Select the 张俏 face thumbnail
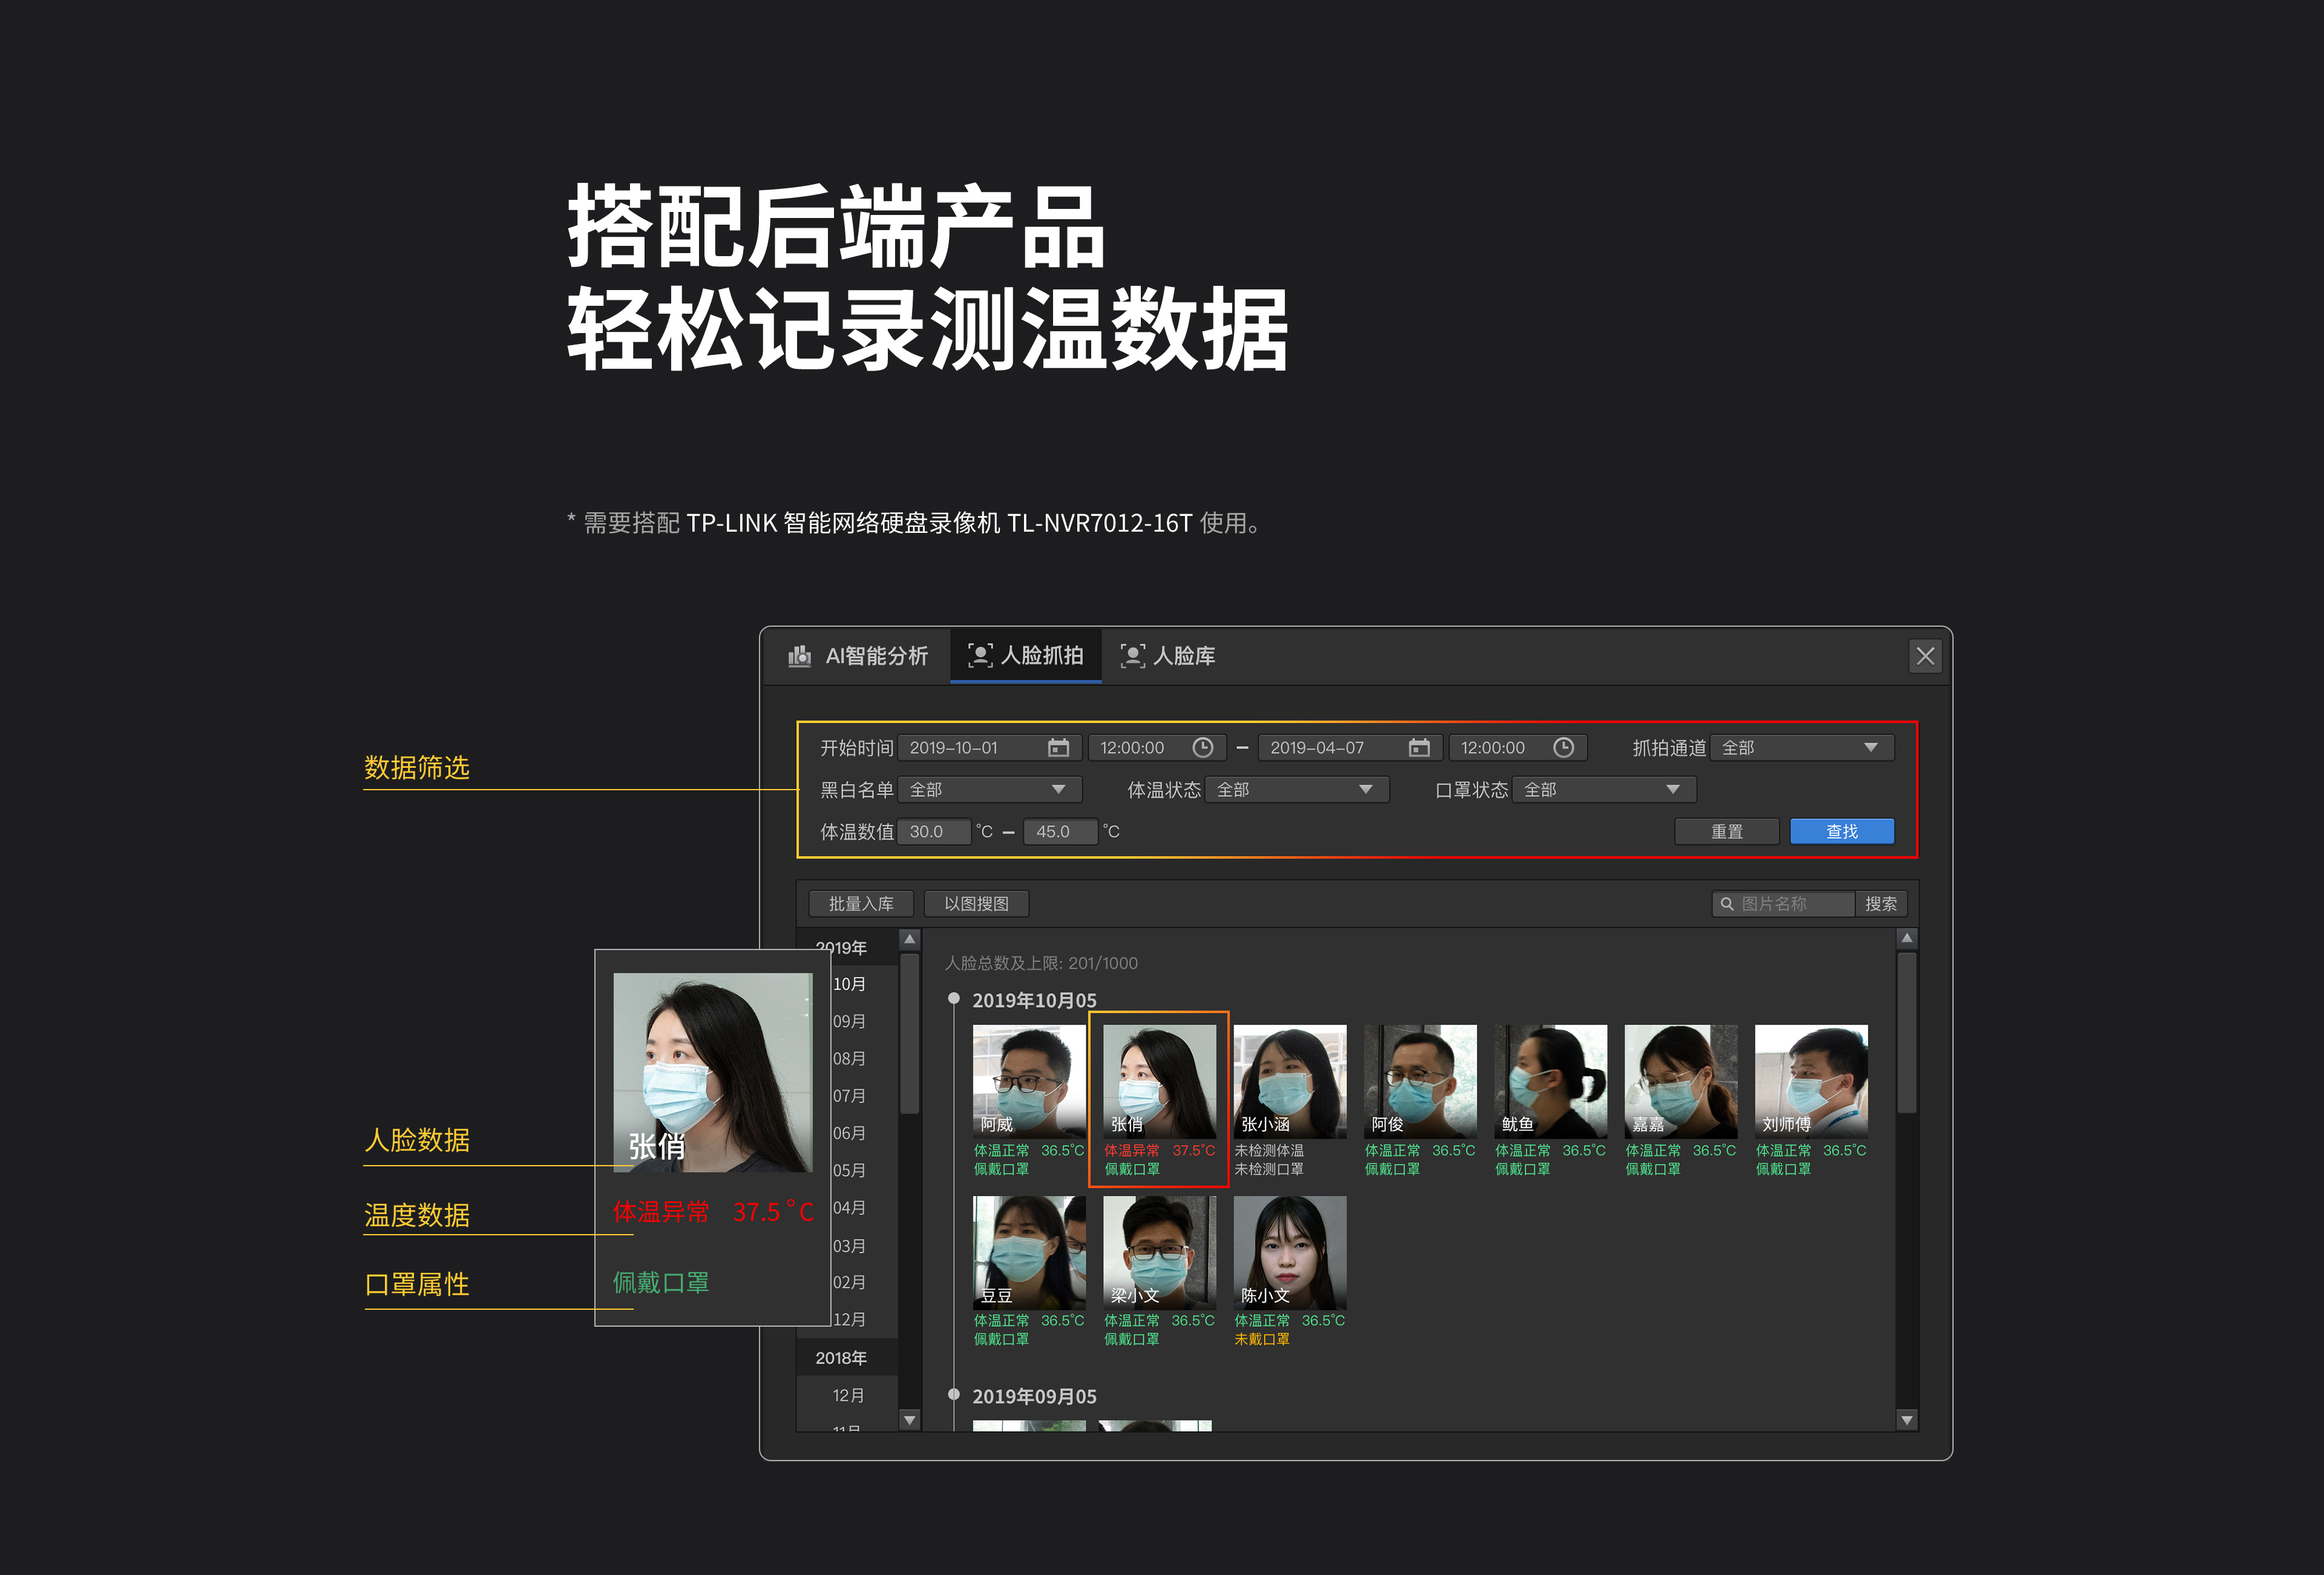 (1159, 1081)
